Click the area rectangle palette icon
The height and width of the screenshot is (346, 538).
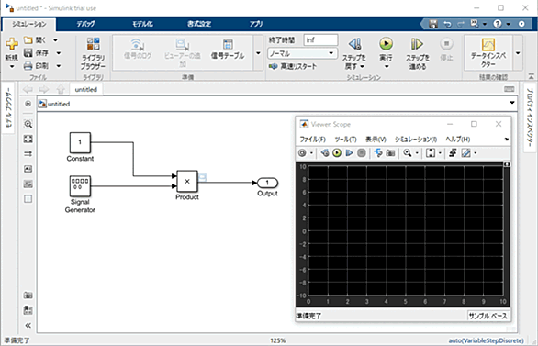coord(28,199)
